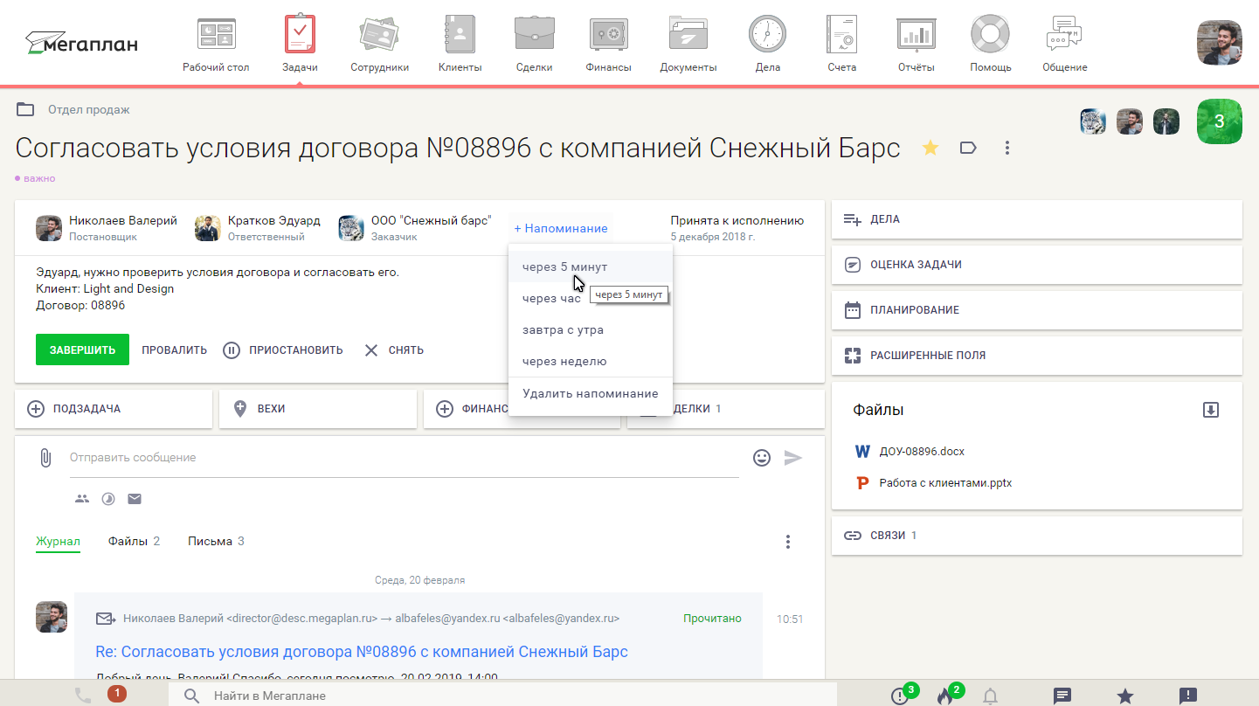Screen dimensions: 1259x706
Task: Open the Отдел продаж folder link
Action: [x=88, y=109]
